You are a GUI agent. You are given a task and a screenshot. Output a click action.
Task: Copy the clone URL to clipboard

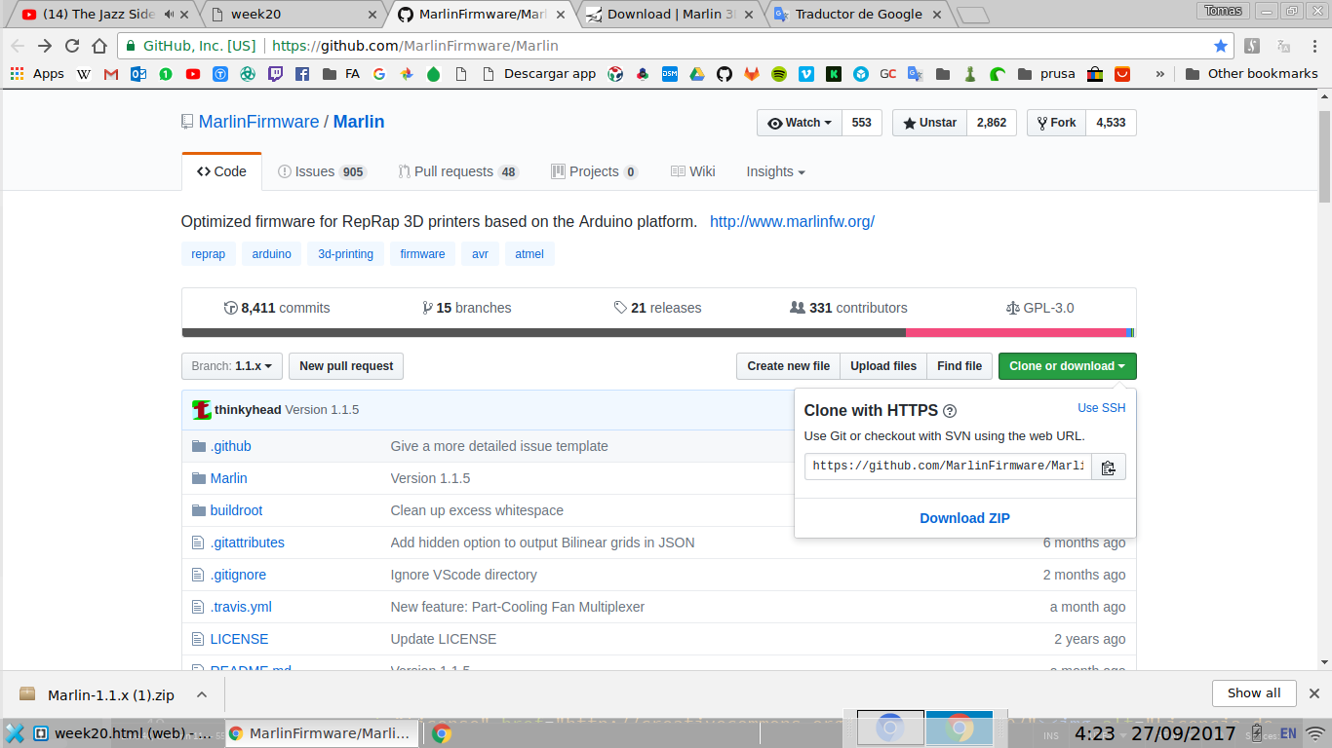[1108, 467]
